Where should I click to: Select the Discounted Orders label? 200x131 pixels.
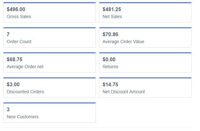point(25,92)
